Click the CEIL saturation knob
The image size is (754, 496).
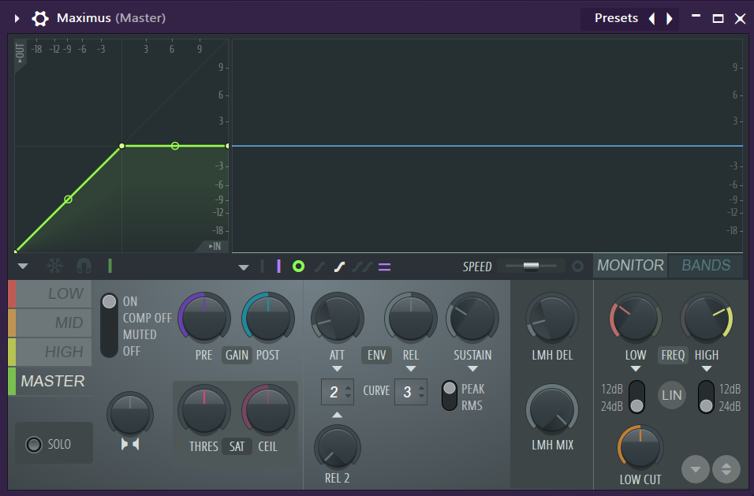pyautogui.click(x=268, y=411)
